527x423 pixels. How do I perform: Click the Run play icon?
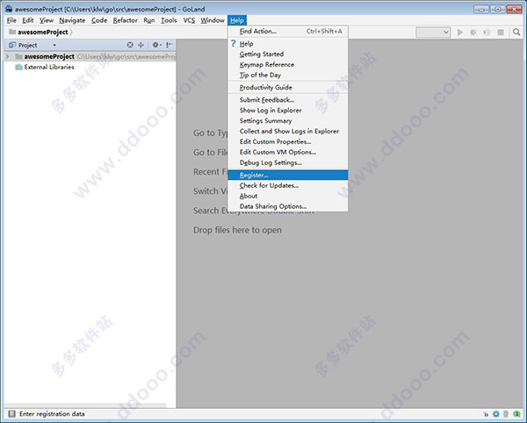460,32
